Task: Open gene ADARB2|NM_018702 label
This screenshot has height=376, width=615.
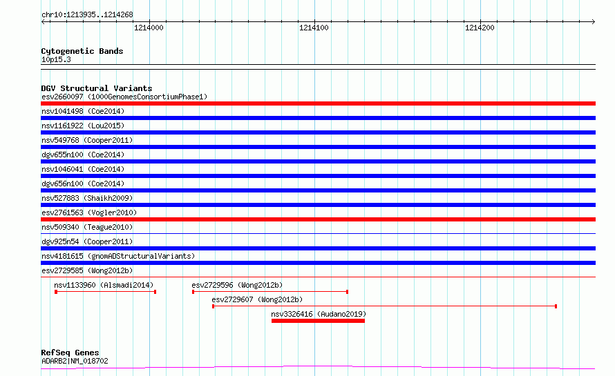Action: coord(75,361)
